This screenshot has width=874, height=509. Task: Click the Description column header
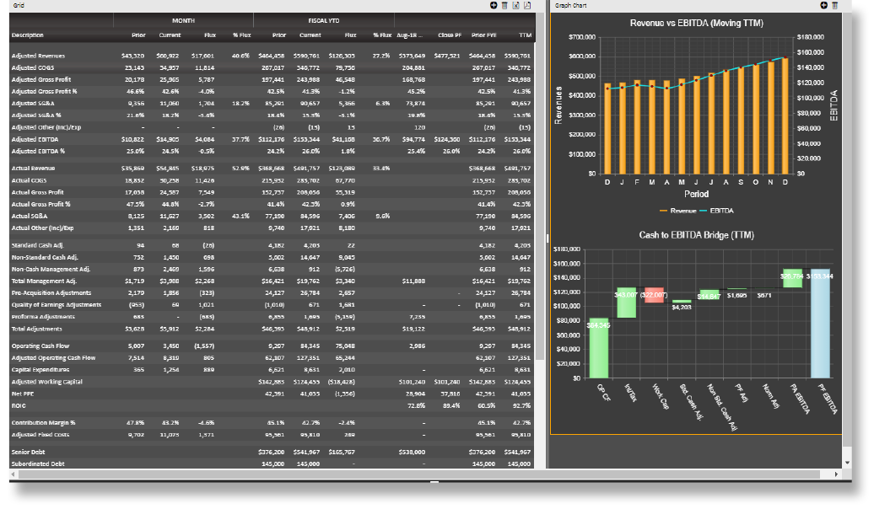(29, 35)
